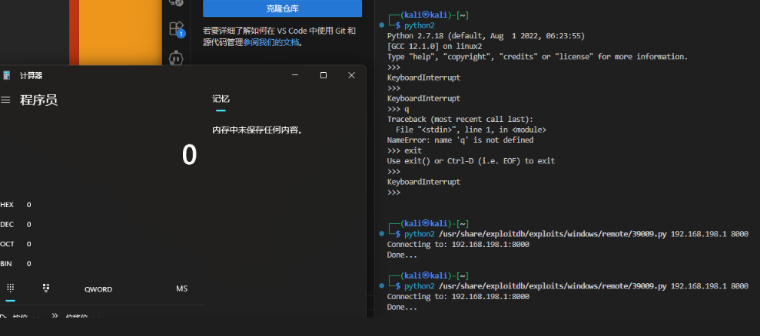Close the Calculator window
Screen dimensions: 760x336
(x=352, y=75)
